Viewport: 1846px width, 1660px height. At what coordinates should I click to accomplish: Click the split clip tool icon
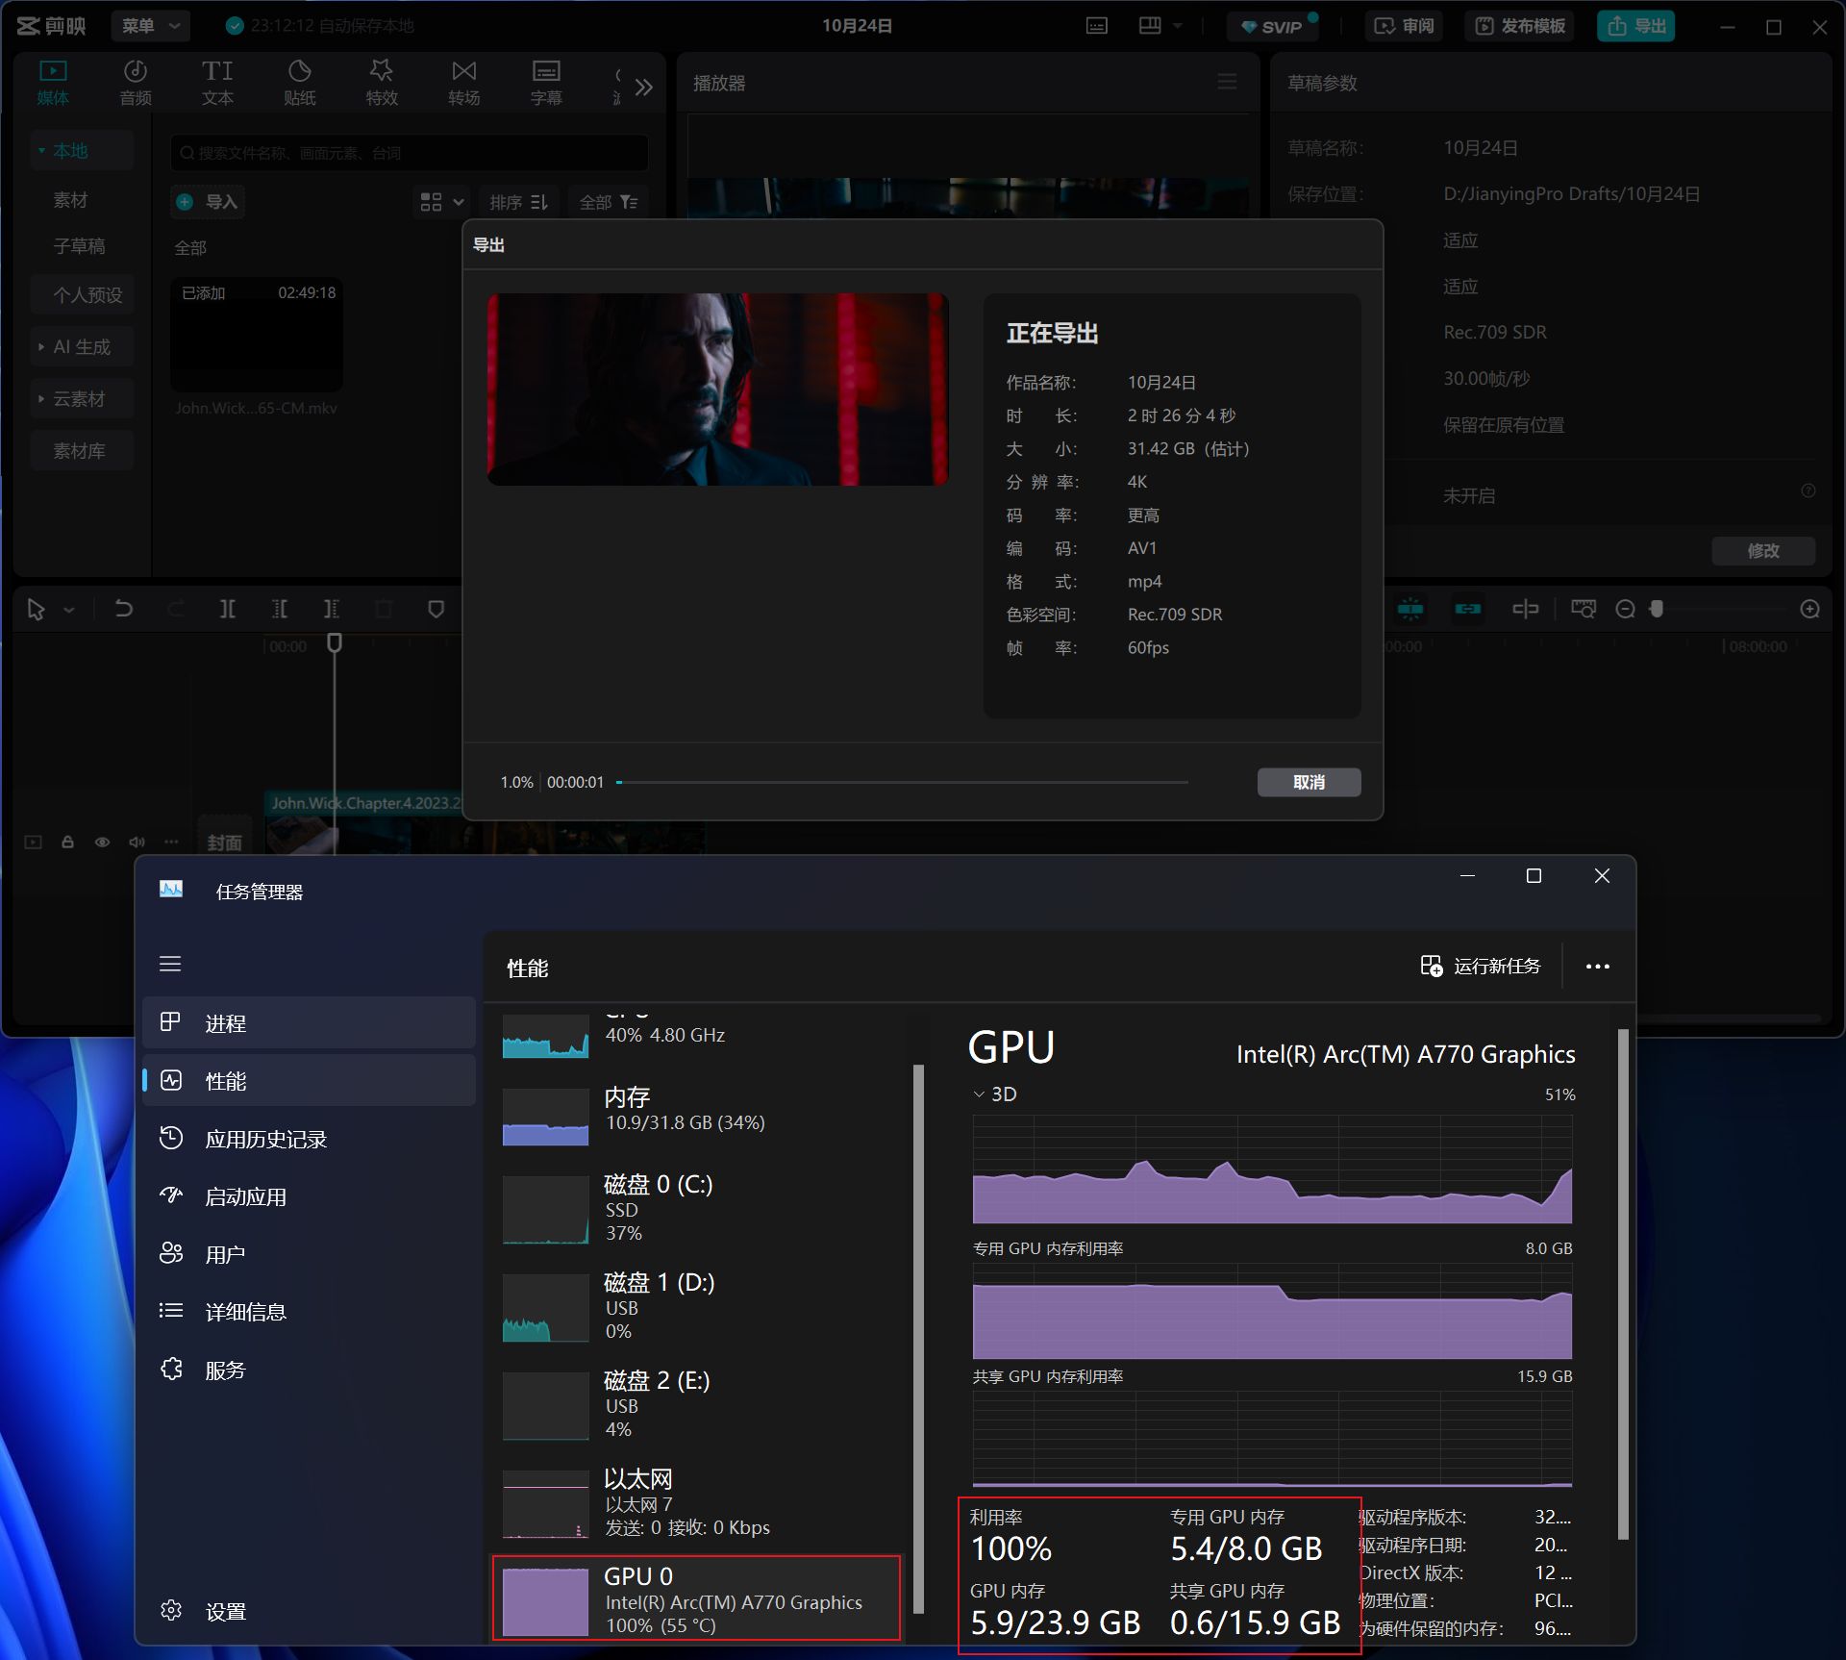[228, 609]
